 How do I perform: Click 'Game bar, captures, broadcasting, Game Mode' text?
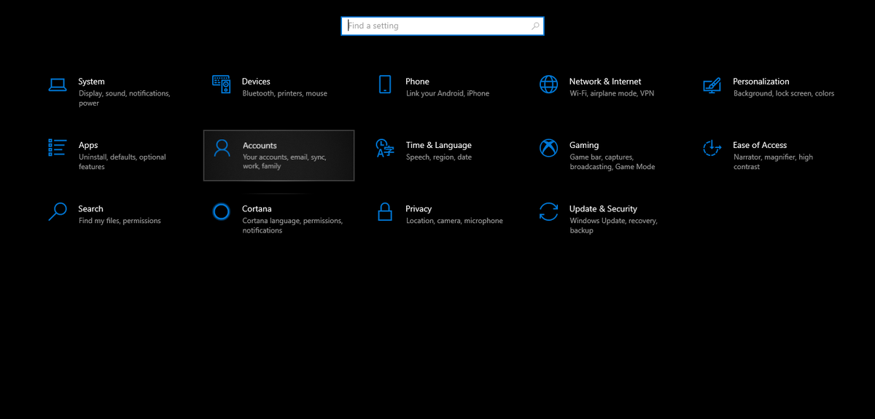point(612,162)
